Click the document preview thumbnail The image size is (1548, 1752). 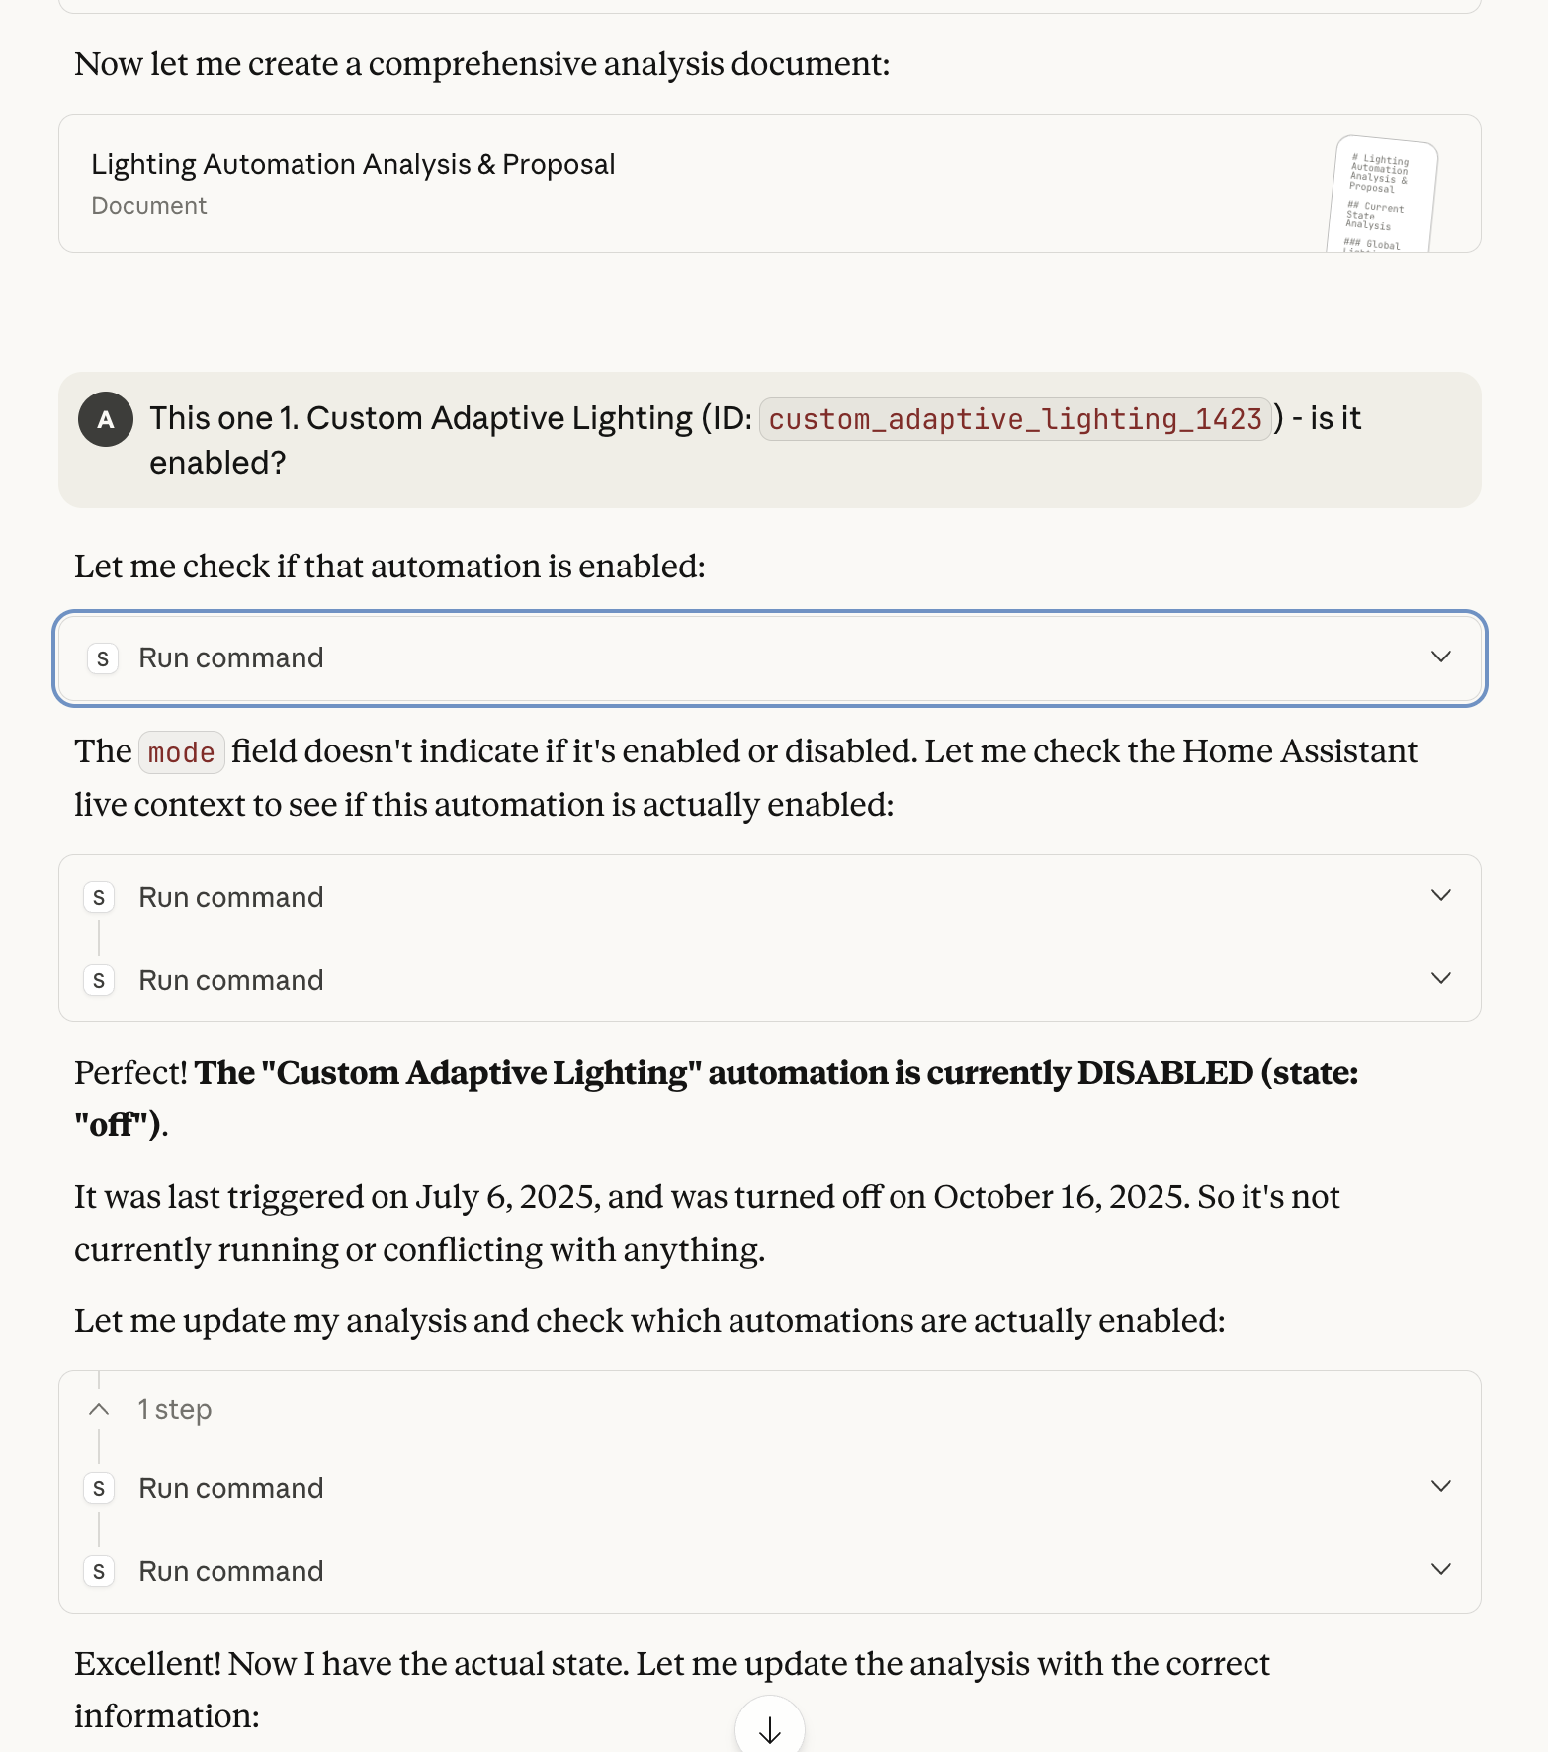point(1381,195)
